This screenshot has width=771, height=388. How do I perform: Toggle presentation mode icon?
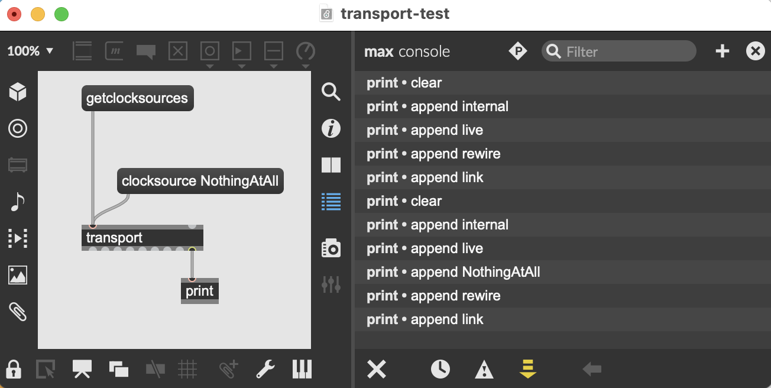click(x=82, y=370)
